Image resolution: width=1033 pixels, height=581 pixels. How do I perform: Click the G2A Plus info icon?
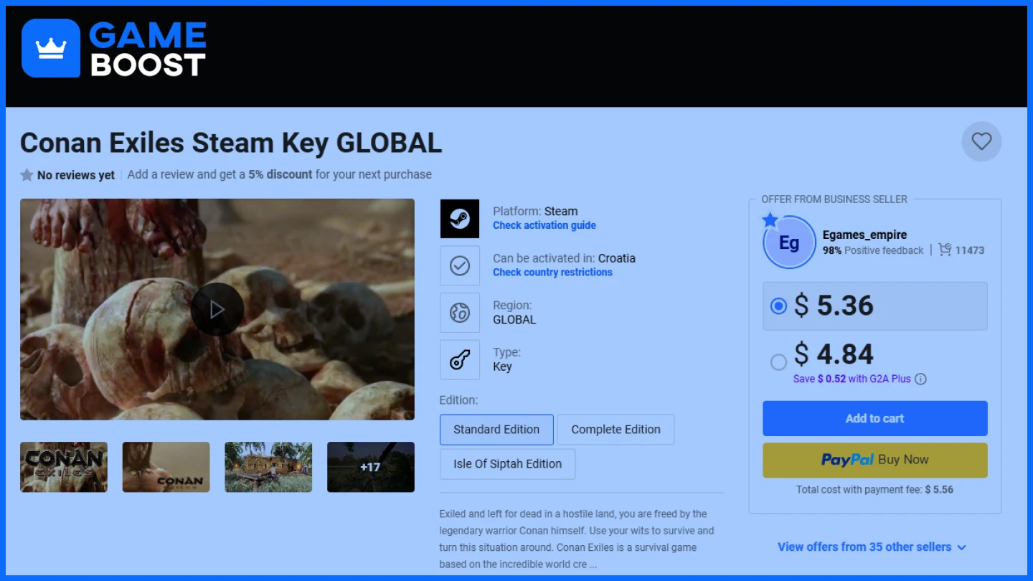pos(920,379)
